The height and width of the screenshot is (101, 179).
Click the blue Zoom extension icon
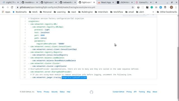pos(161,7)
